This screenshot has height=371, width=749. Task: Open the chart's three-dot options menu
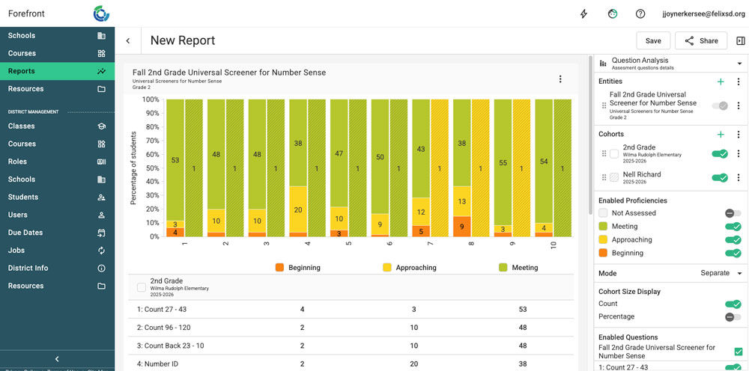click(560, 79)
